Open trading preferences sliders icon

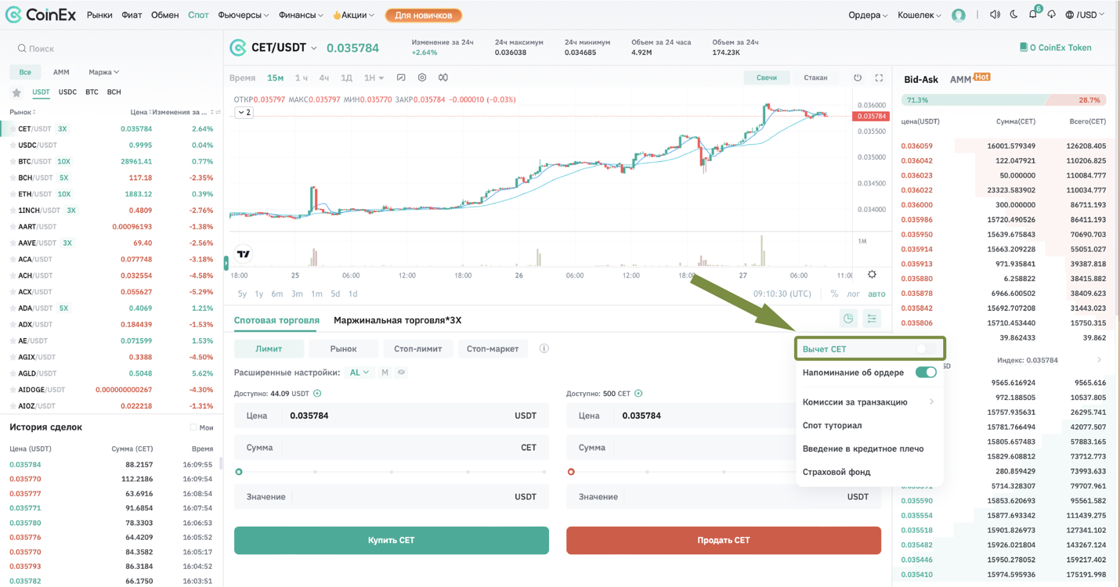(x=872, y=319)
